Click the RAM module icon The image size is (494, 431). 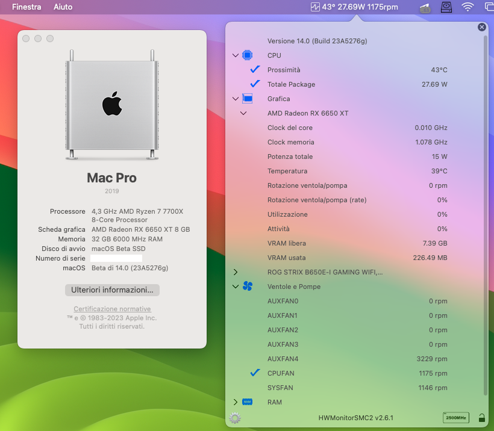coord(248,402)
